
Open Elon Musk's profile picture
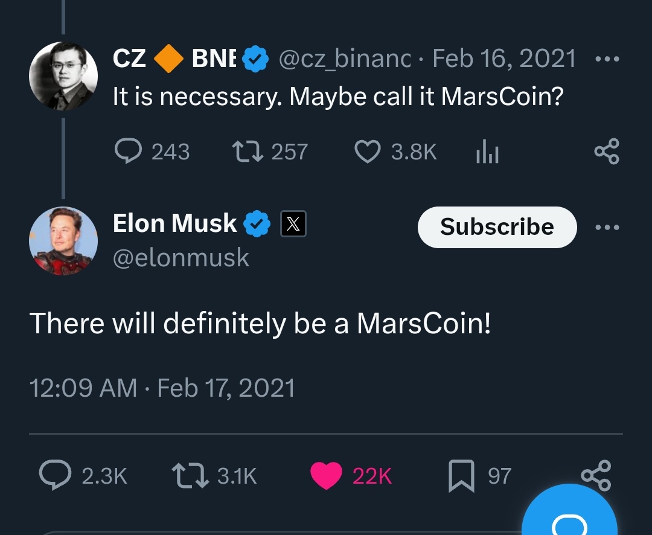click(x=63, y=240)
